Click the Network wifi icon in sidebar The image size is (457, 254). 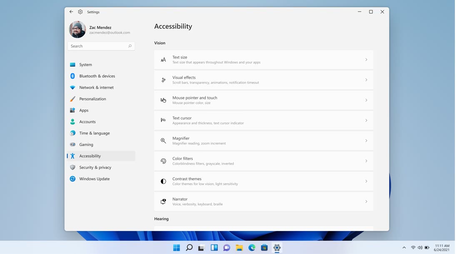pyautogui.click(x=72, y=87)
